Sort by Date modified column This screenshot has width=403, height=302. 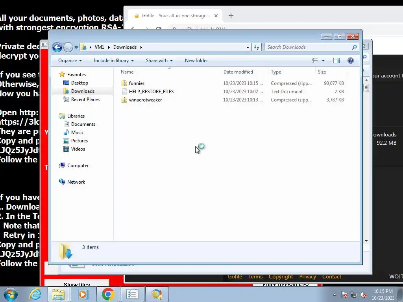(x=244, y=72)
